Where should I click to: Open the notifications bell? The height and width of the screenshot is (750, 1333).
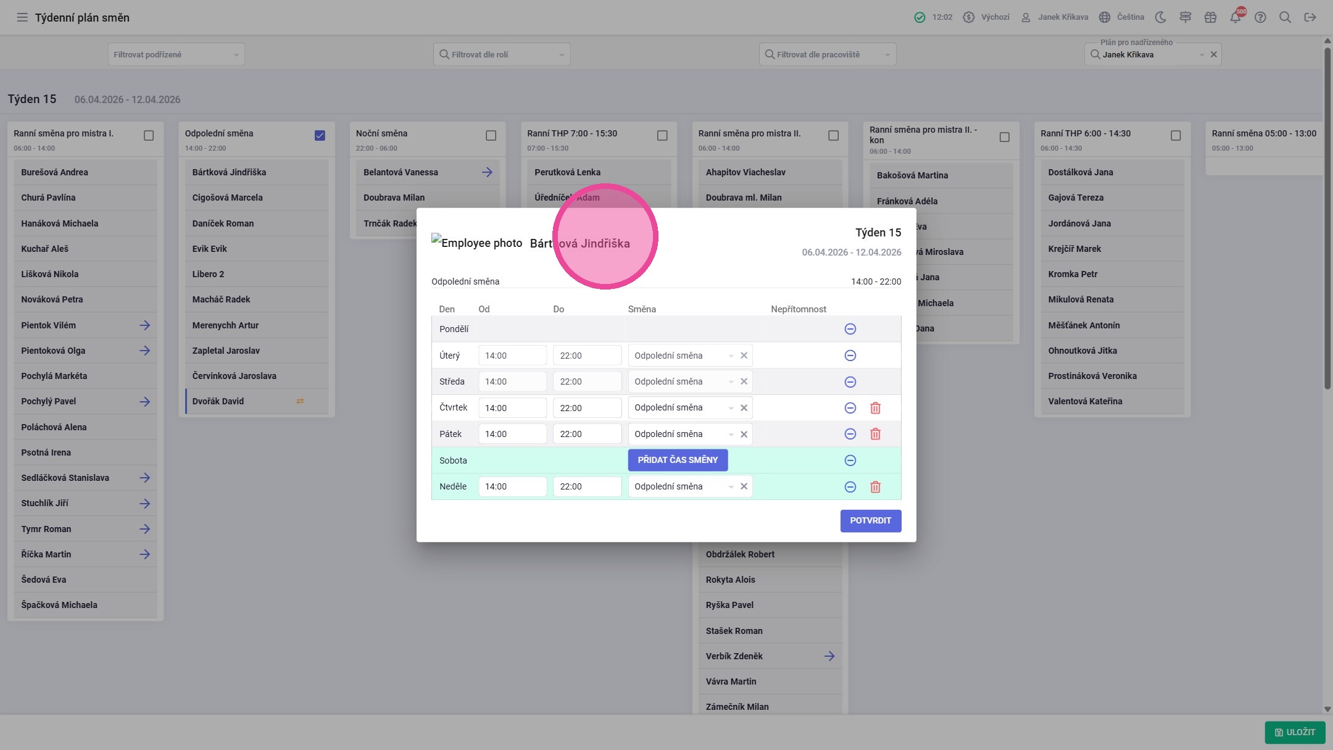[x=1235, y=17]
